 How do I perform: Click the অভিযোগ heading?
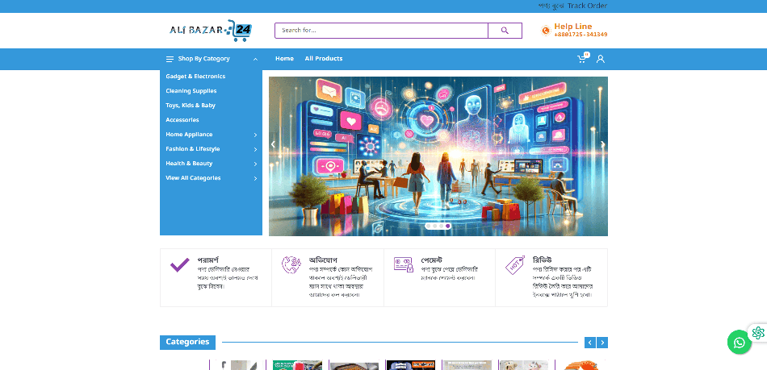(x=323, y=260)
